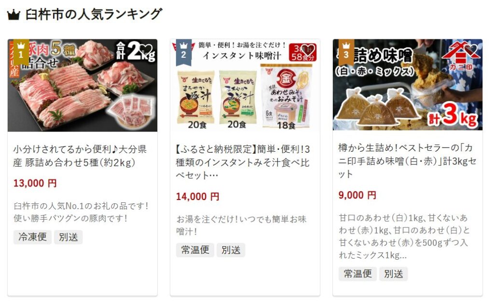
Task: Favorite the hand-packed miso with heart icon
Action: pyautogui.click(x=471, y=51)
